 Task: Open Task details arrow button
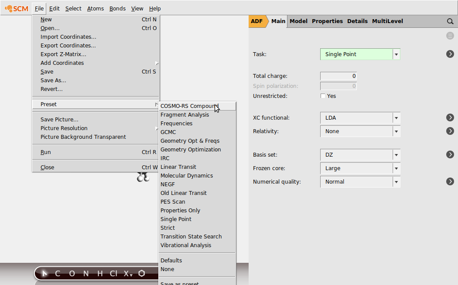point(450,54)
